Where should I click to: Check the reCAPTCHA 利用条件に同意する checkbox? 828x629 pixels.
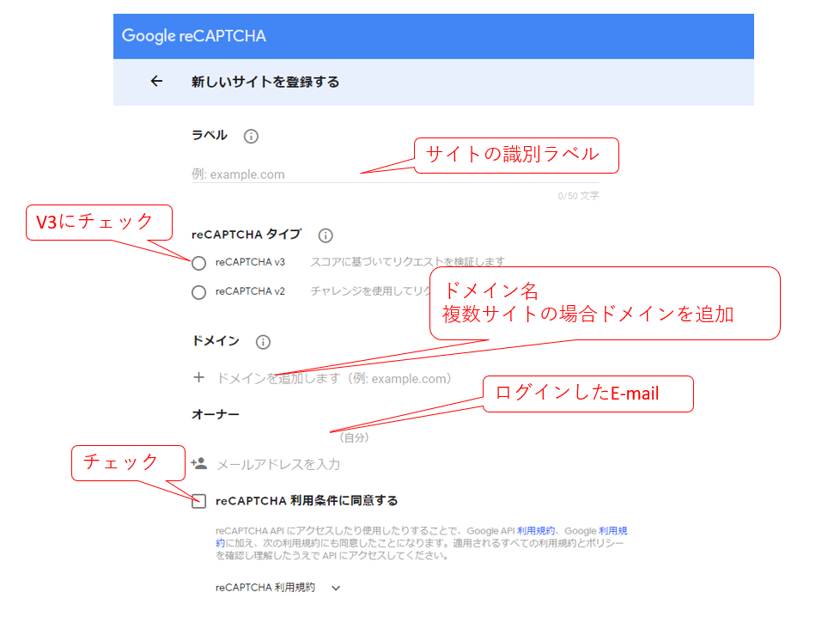pos(199,501)
